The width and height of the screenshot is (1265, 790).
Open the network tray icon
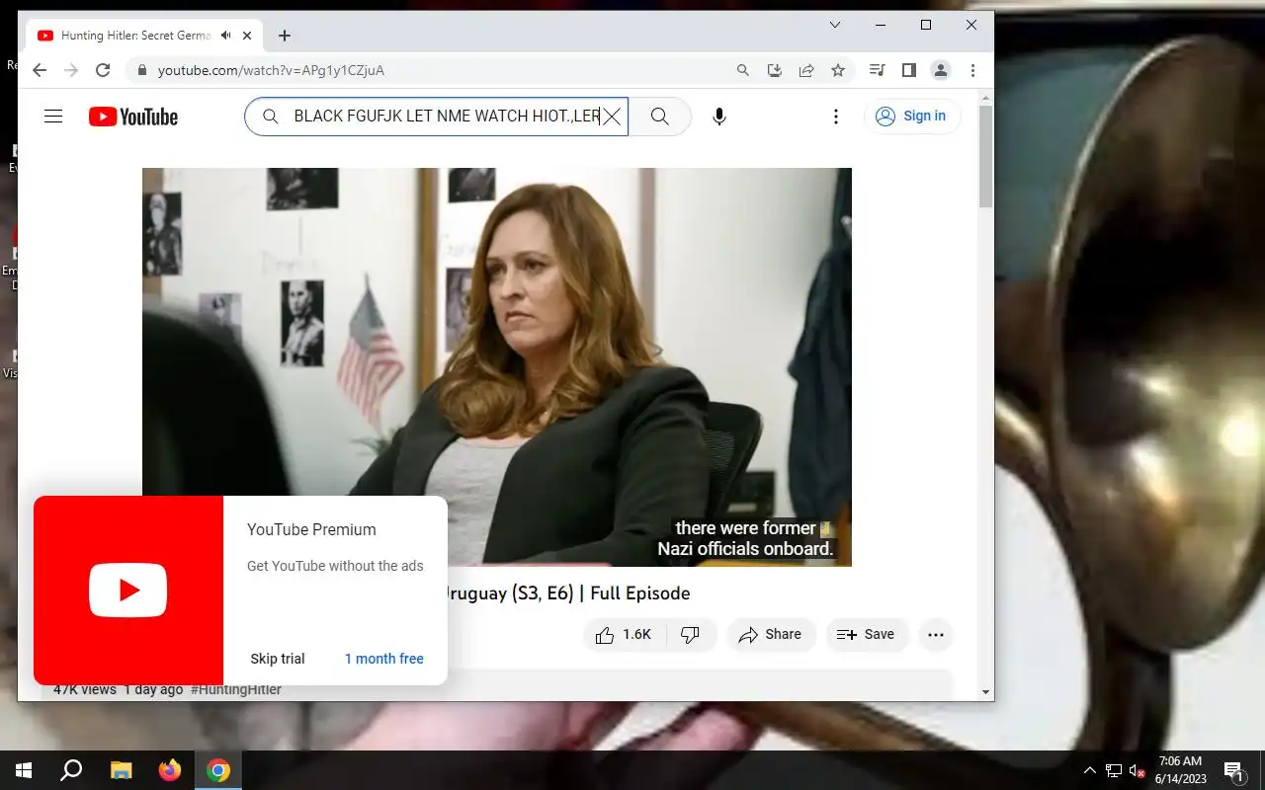point(1114,770)
